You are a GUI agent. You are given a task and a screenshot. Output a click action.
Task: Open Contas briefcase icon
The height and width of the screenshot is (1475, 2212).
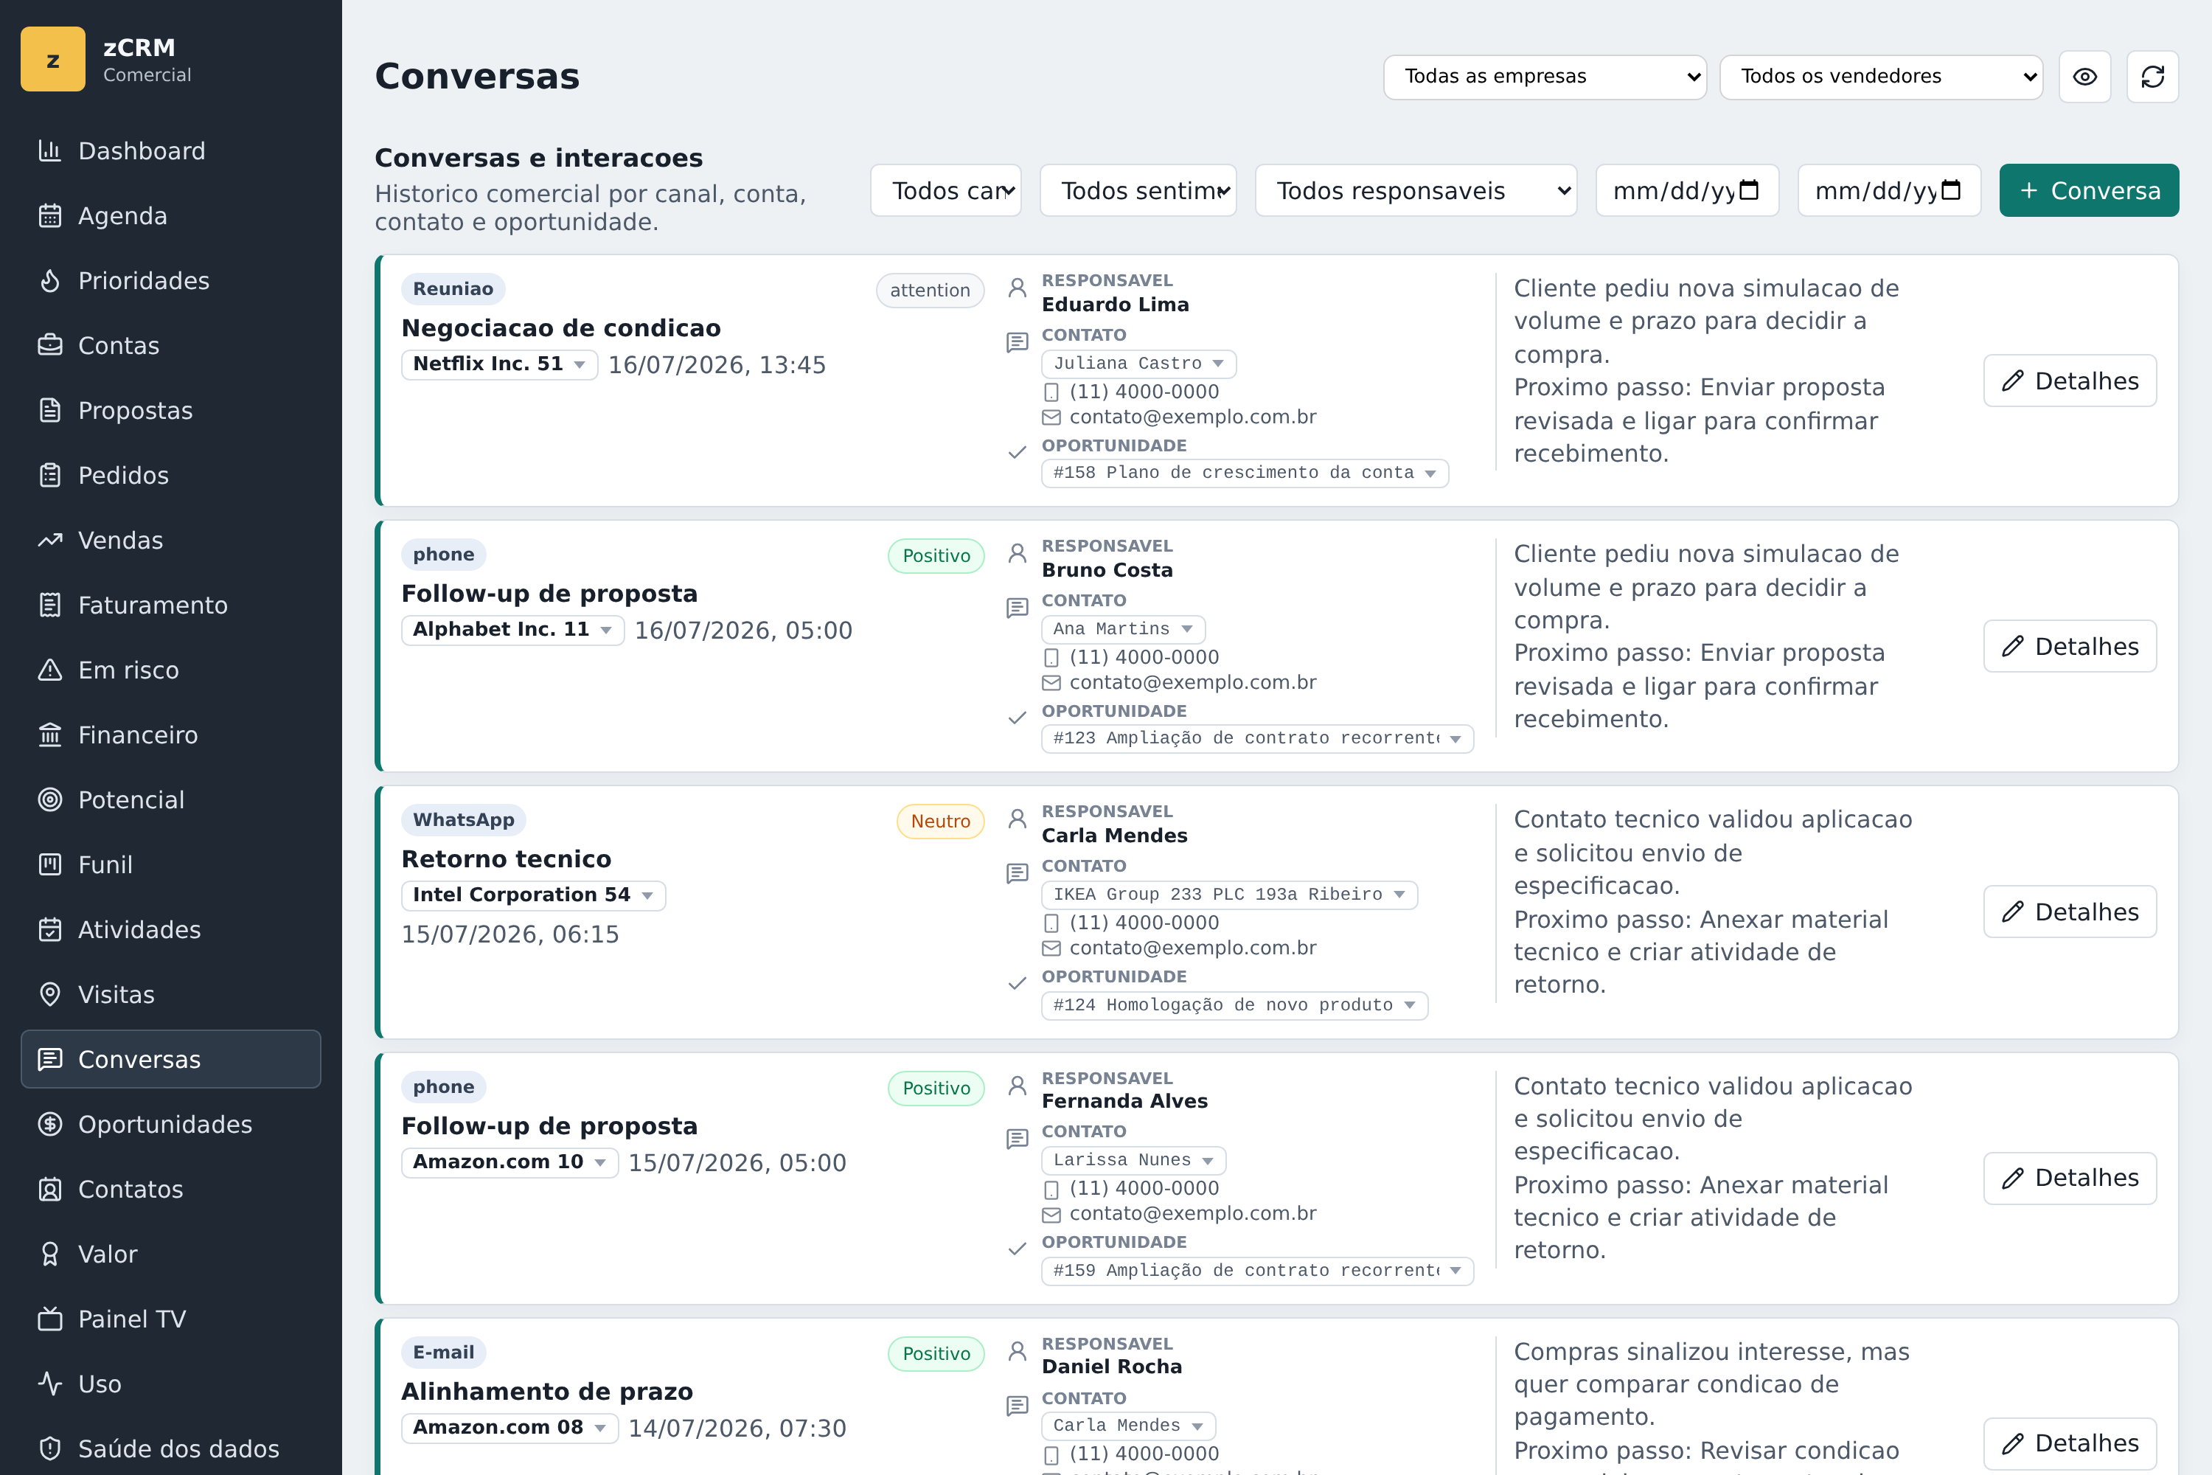[50, 345]
